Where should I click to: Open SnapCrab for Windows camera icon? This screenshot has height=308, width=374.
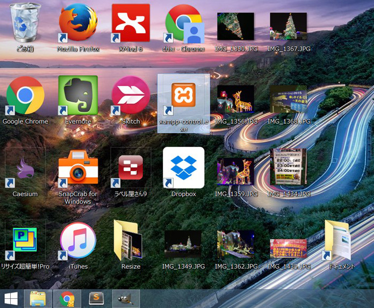pos(78,168)
